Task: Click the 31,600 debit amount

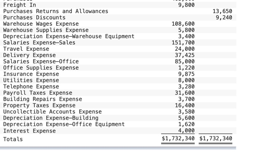Action: click(185, 93)
